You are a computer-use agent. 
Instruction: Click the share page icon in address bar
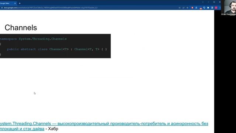pyautogui.click(x=184, y=8)
